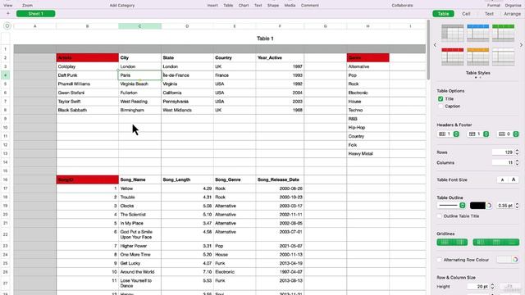The width and height of the screenshot is (525, 295).
Task: Enable the Outline Table Title checkbox
Action: coord(440,216)
